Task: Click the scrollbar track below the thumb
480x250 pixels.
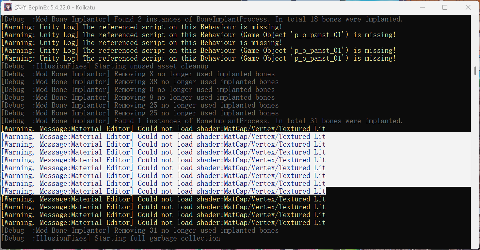Action: click(475, 163)
